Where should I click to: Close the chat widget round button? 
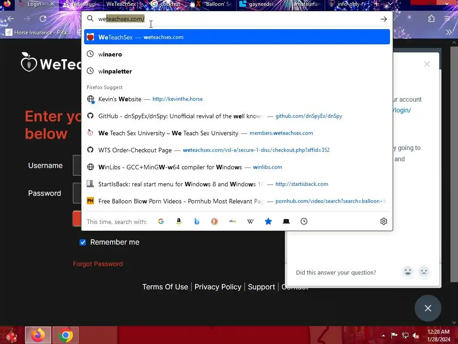[428, 308]
